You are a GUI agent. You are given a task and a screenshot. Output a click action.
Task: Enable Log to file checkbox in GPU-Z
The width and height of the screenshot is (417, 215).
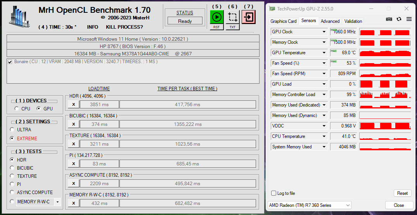click(x=273, y=193)
